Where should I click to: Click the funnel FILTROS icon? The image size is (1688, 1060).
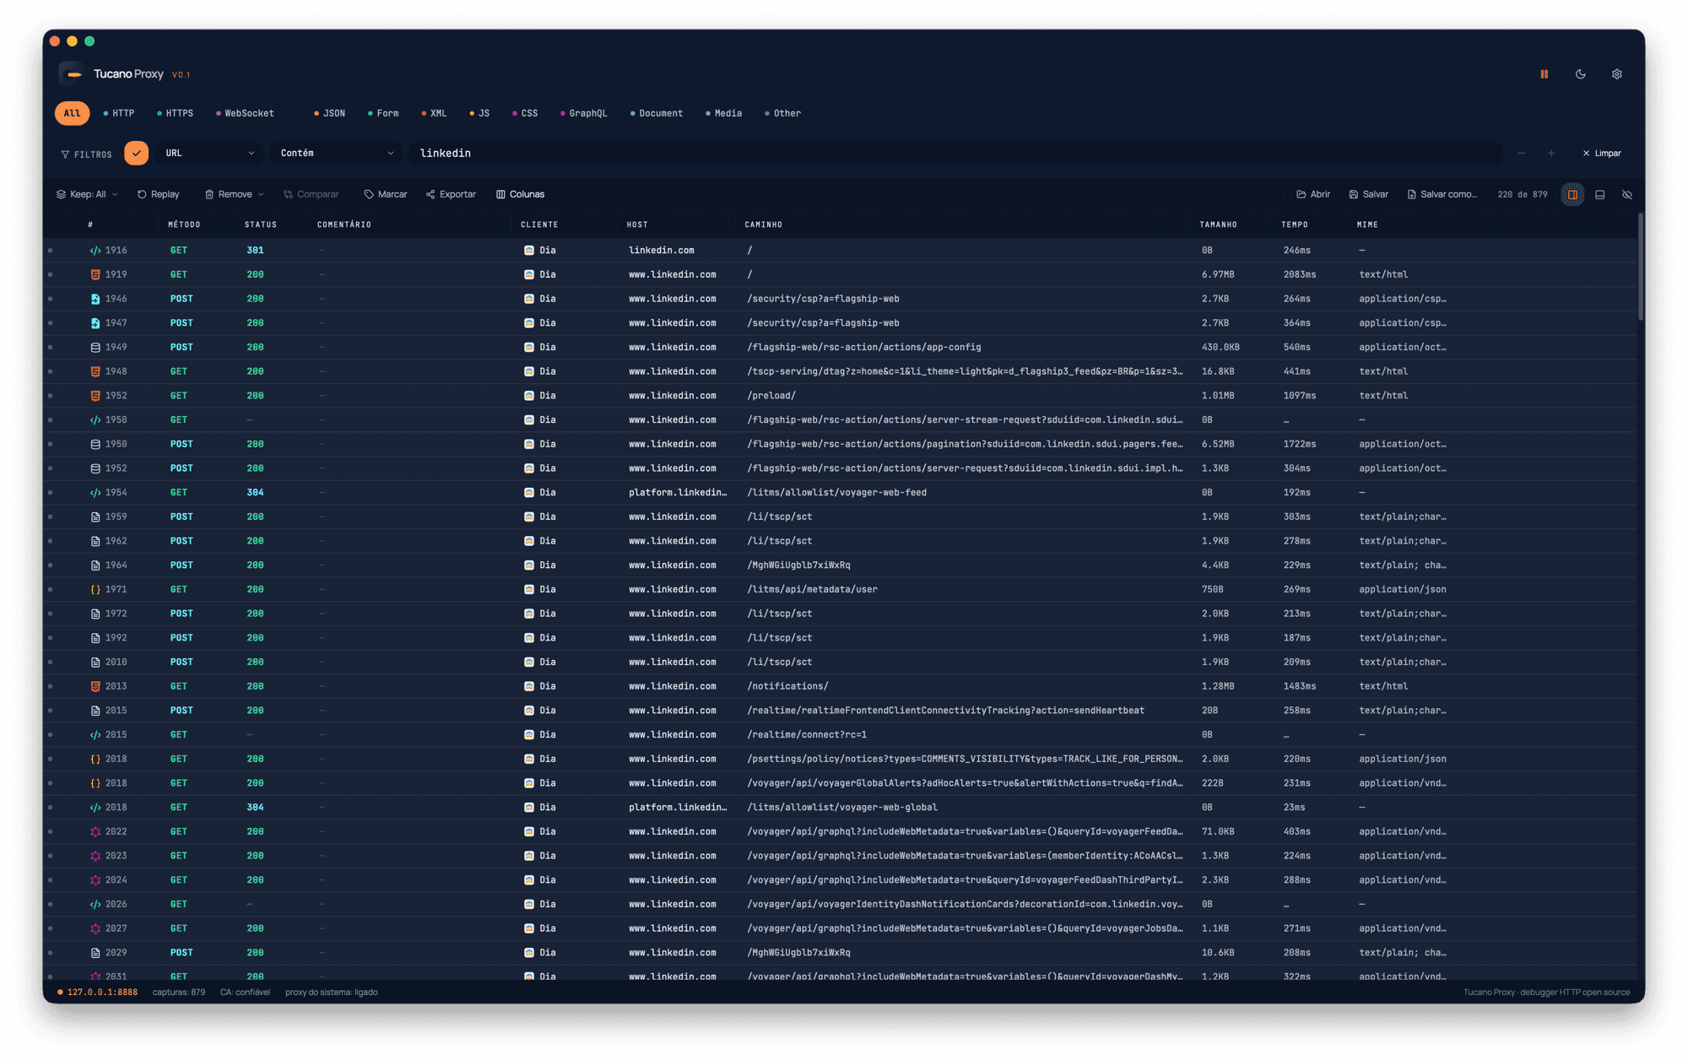tap(65, 154)
